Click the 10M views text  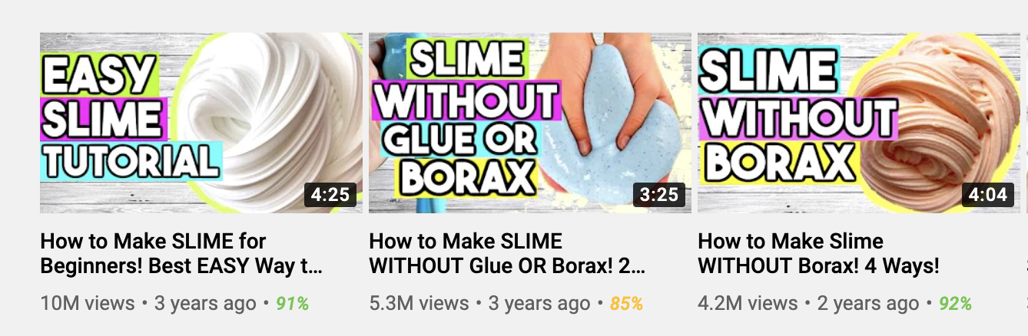tap(88, 304)
